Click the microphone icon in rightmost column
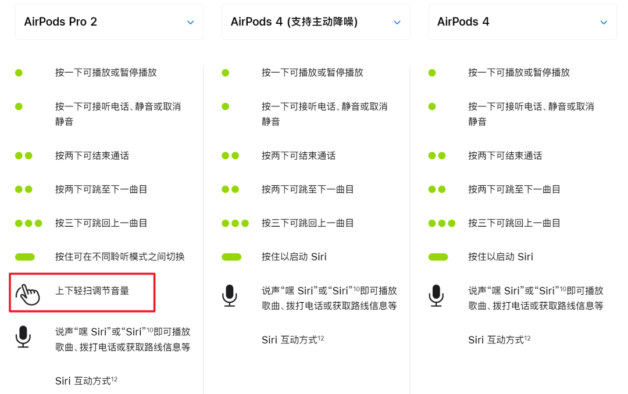Viewport: 628px width, 394px height. 436,296
